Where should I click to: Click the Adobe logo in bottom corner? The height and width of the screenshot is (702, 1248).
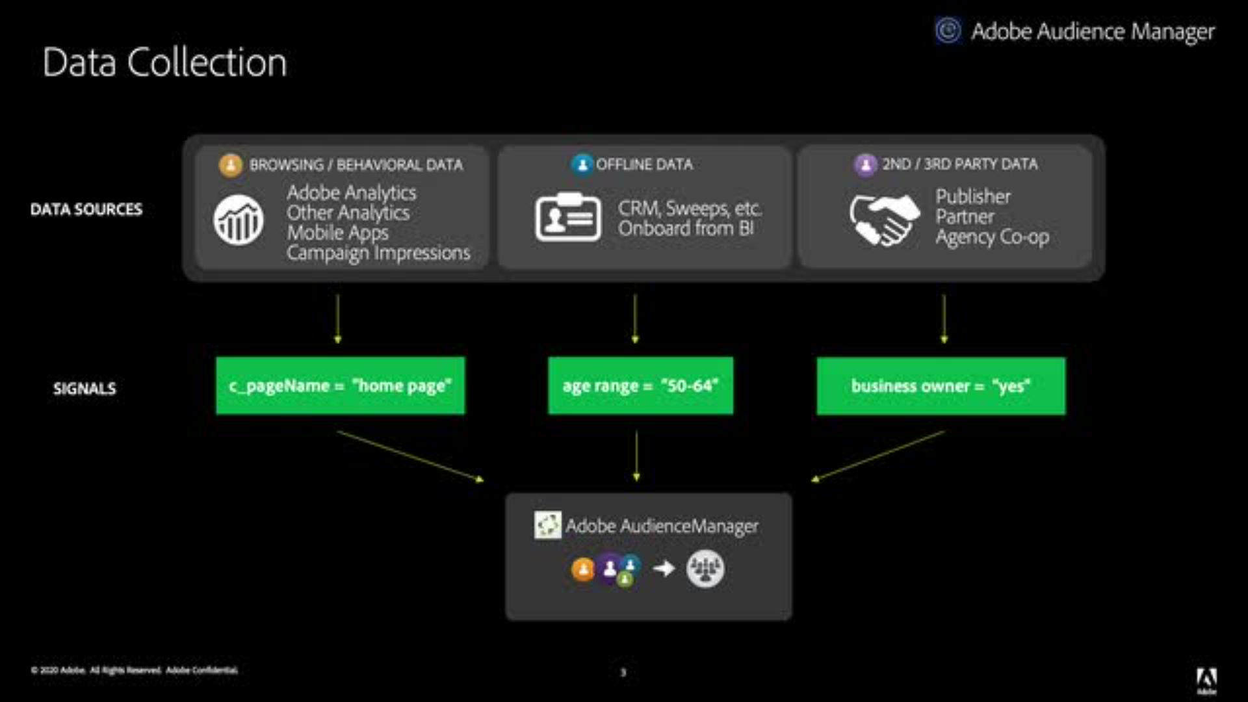[1206, 680]
